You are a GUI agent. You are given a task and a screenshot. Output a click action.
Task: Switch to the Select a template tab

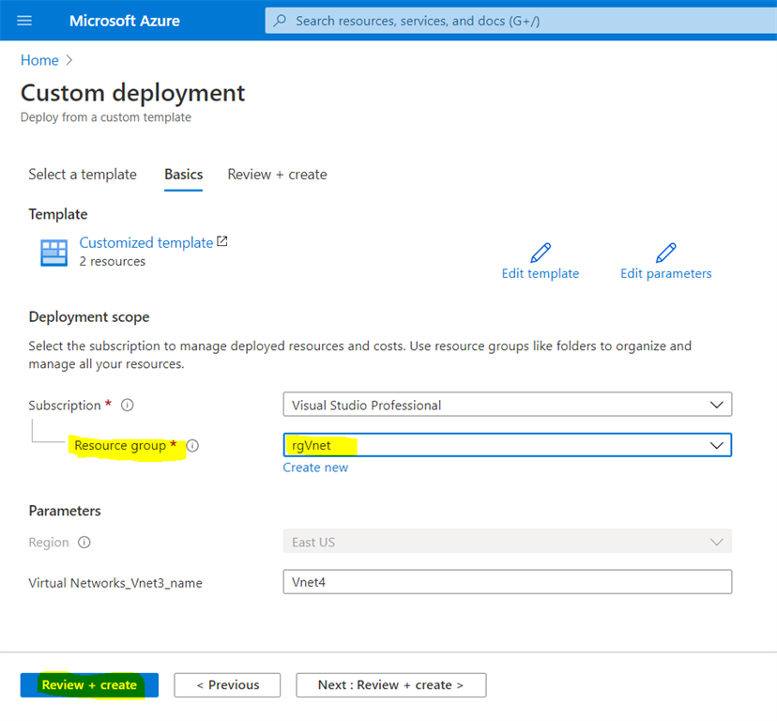[x=83, y=175]
